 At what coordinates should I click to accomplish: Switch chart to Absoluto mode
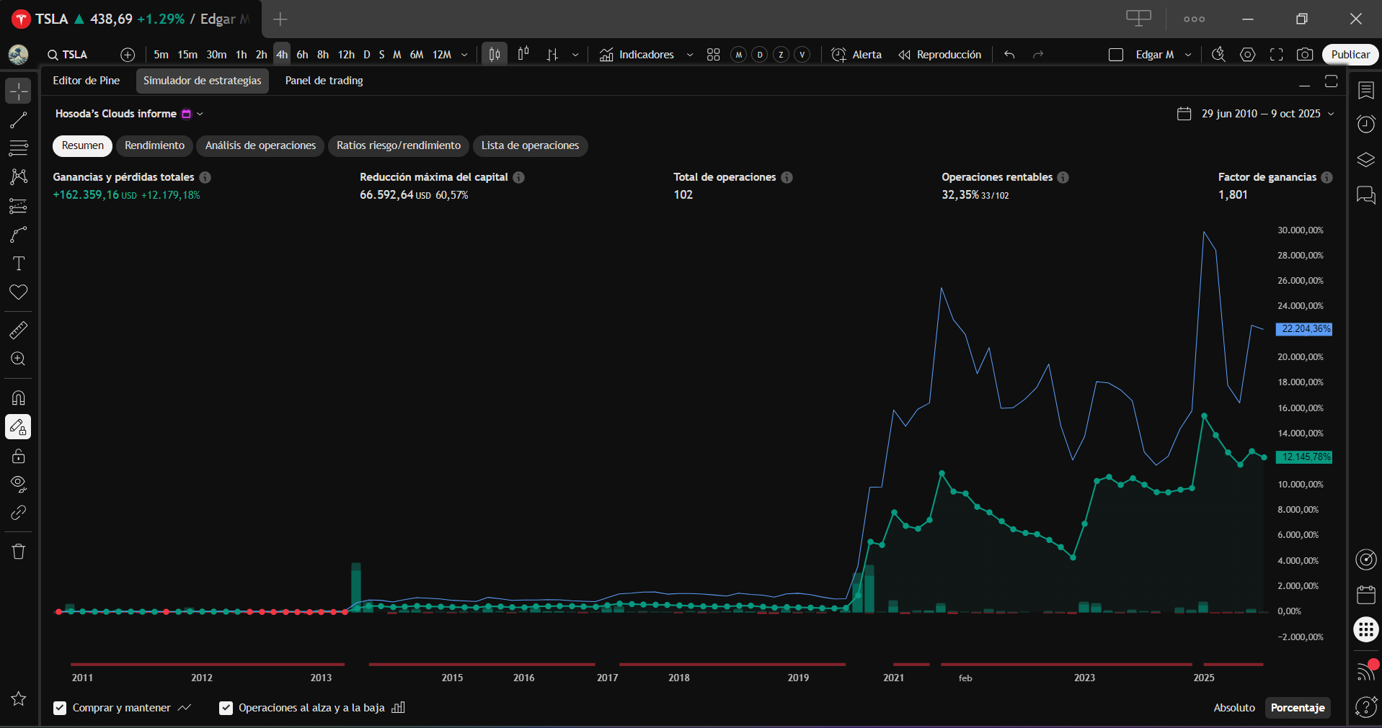point(1233,708)
